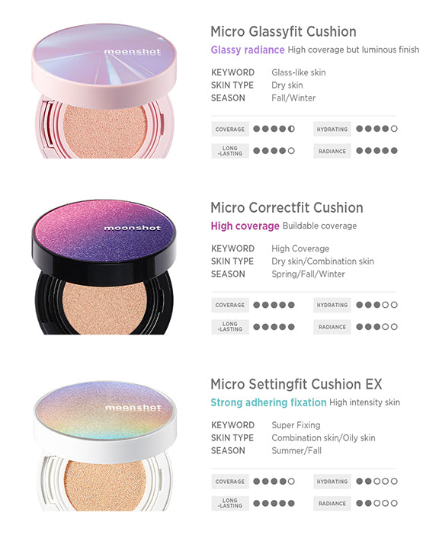Click the Micro Glassyfit Cushion product image
439x538 pixels.
point(104,91)
